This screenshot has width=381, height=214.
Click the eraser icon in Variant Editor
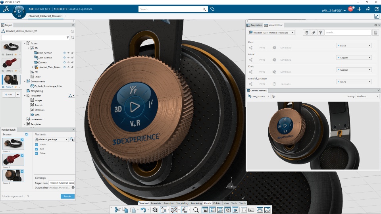pos(314,33)
